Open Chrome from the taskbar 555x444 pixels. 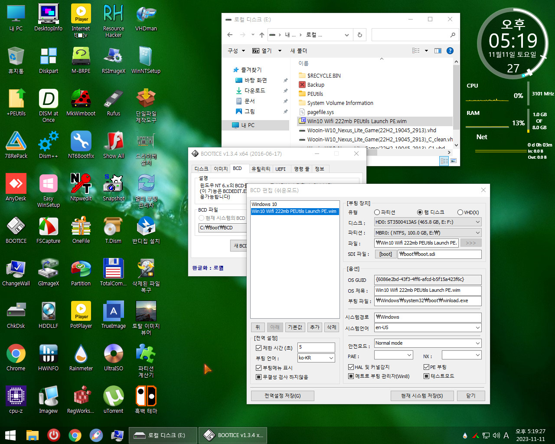point(75,435)
